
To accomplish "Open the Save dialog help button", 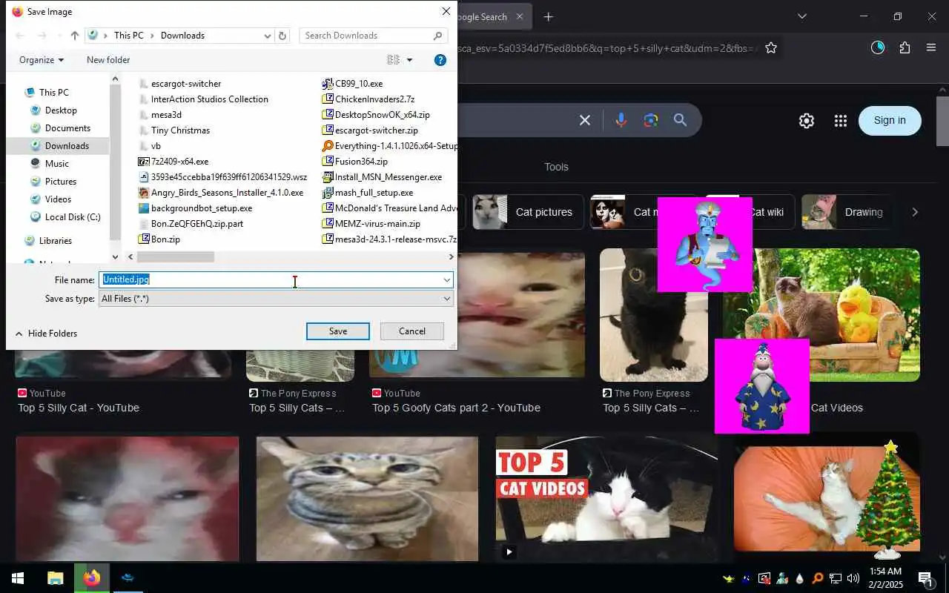I will pos(440,60).
